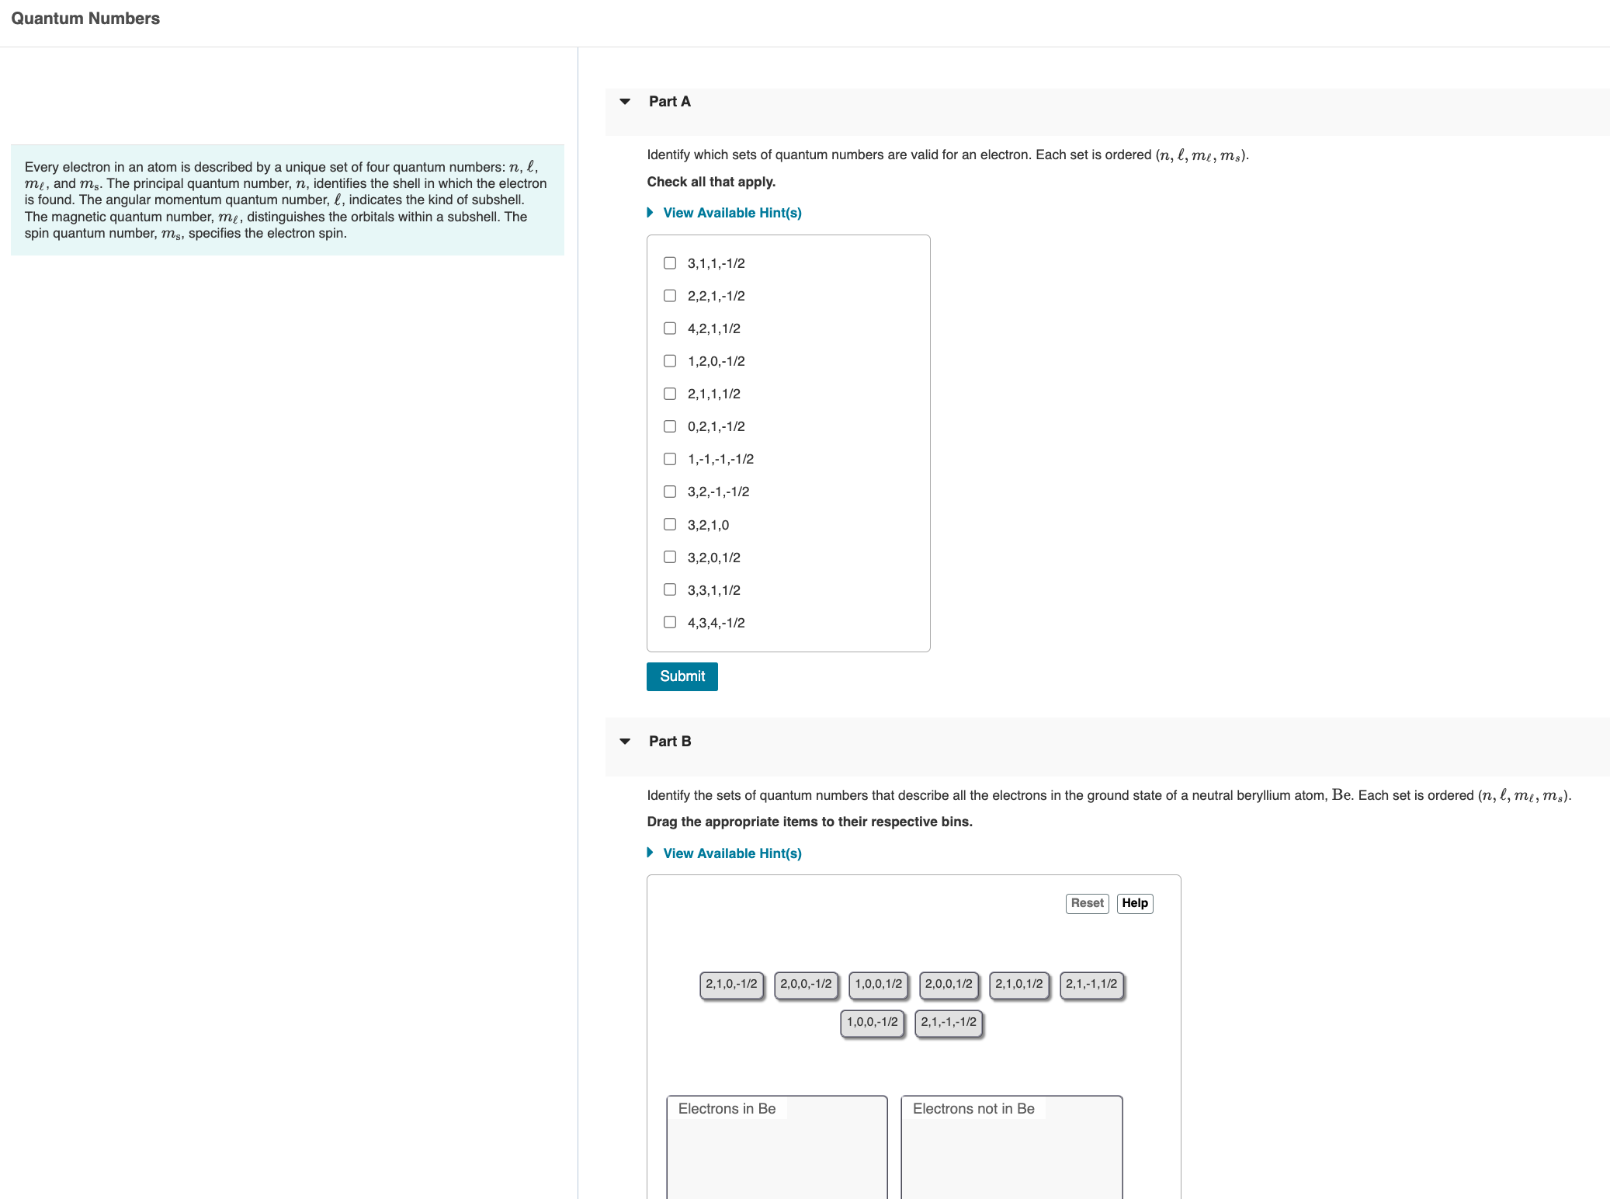Collapse the Part B section arrow
1610x1199 pixels.
(625, 742)
